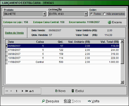The image size is (129, 106).
Task: Click the BILHETE product combo box
Action: pos(25,14)
